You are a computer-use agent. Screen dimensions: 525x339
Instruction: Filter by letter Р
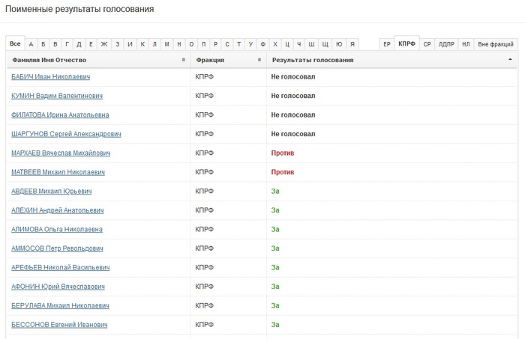(215, 44)
